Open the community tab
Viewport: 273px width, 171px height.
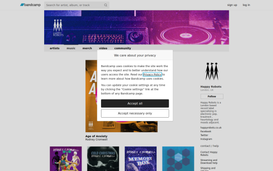(x=122, y=48)
